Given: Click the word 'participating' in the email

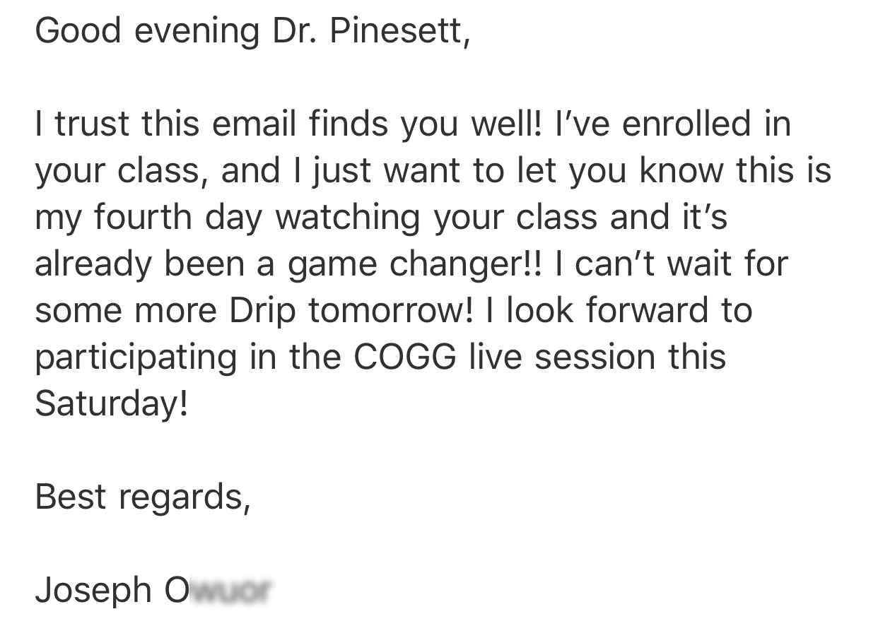Looking at the screenshot, I should (136, 358).
